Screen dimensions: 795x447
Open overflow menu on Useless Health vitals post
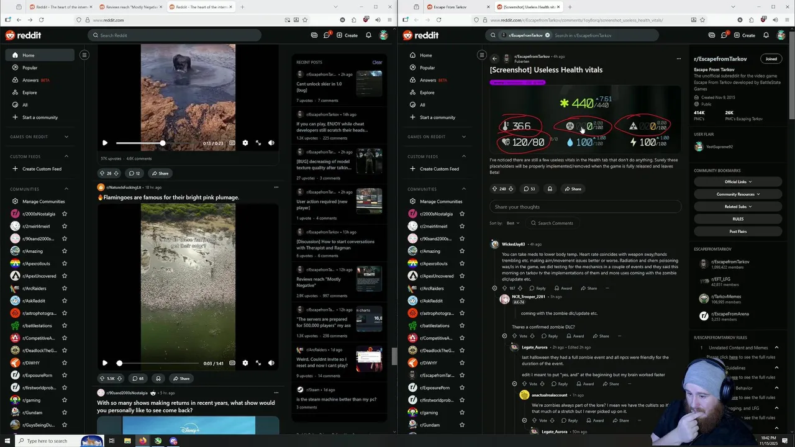[x=678, y=58]
